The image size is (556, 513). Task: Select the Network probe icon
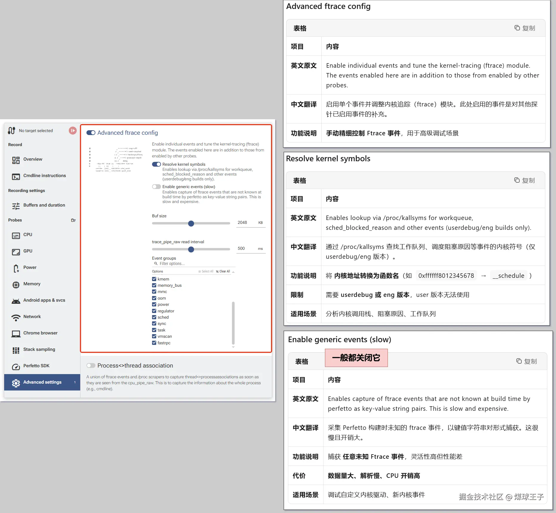point(16,317)
